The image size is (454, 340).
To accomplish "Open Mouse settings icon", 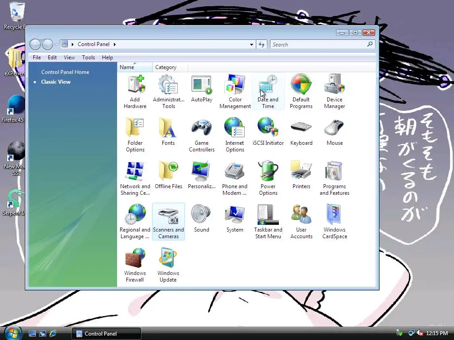I will tap(334, 132).
